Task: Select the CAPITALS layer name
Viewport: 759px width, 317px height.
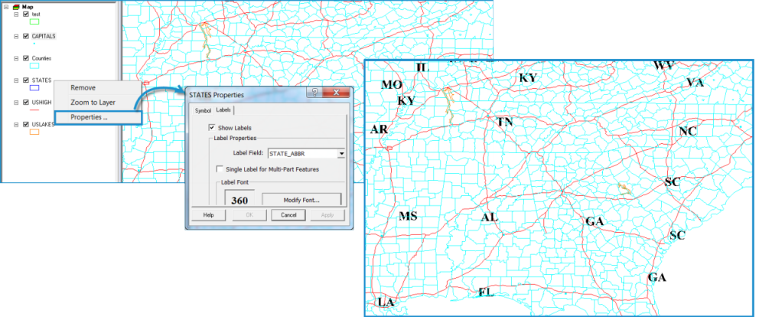Action: 43,36
